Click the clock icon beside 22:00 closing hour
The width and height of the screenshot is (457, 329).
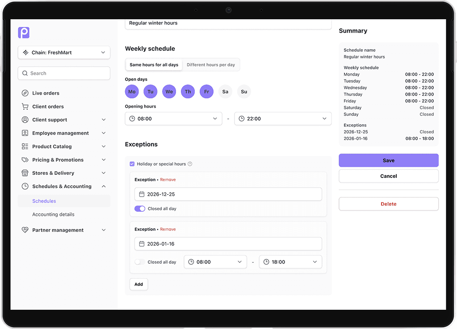242,119
